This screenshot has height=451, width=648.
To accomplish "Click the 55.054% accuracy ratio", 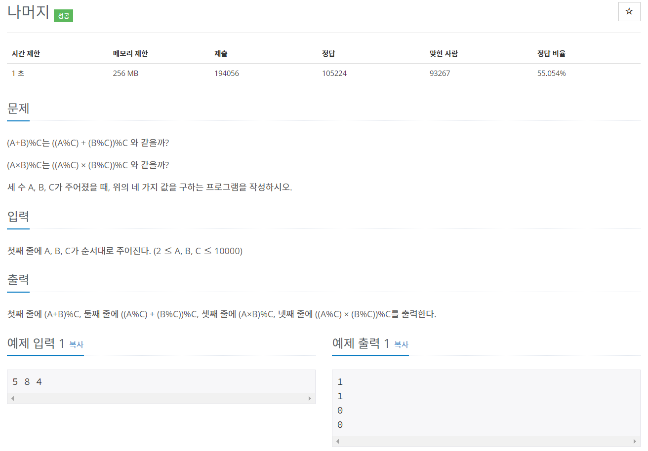I will pos(552,74).
